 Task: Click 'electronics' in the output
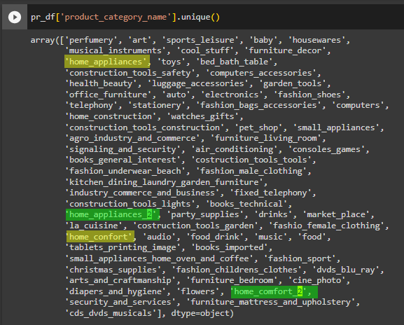pyautogui.click(x=232, y=95)
